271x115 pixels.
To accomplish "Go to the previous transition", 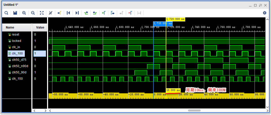I will (86, 13).
